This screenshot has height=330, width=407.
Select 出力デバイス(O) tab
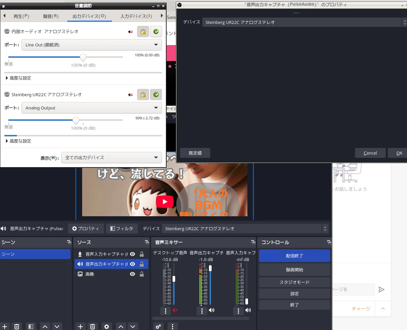(x=89, y=16)
